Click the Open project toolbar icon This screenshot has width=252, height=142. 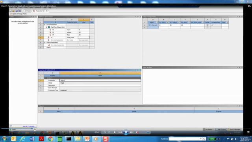click(x=13, y=11)
